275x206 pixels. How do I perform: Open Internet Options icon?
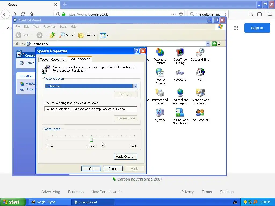(160, 76)
